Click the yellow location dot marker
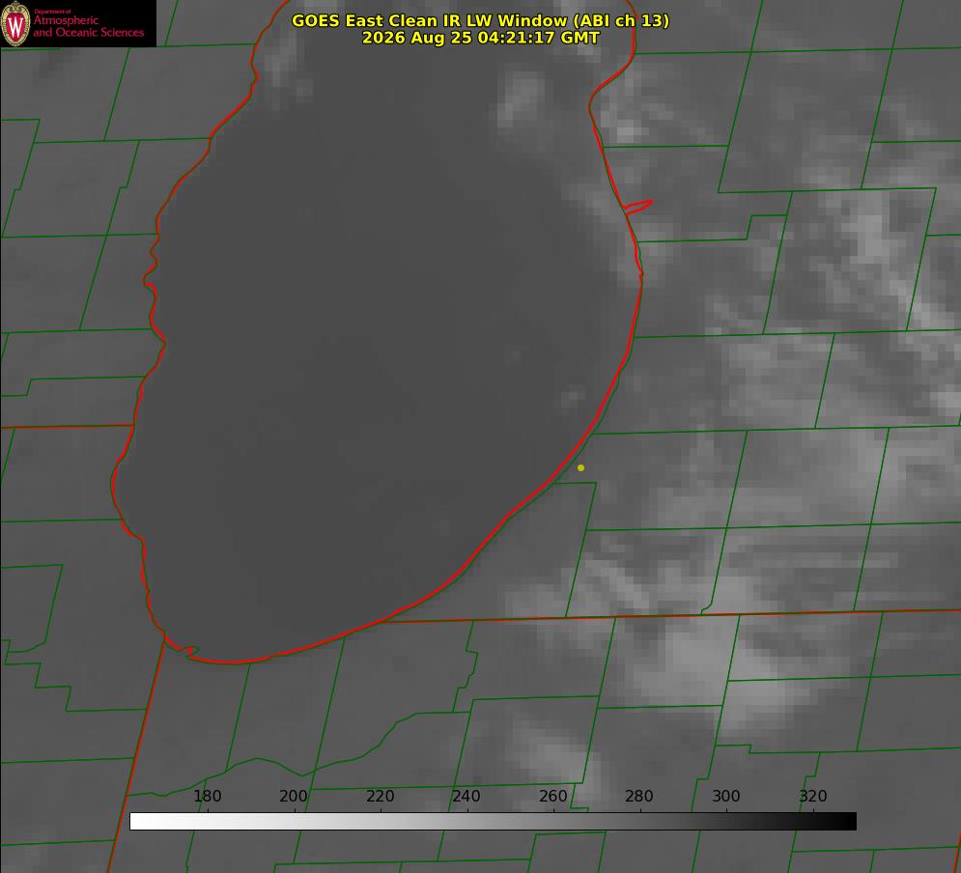This screenshot has width=961, height=873. pos(581,468)
